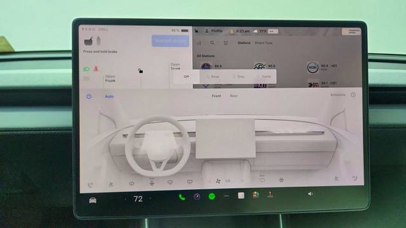Viewport: 406px width, 228px height.
Task: Increase temperature with right arrow by 72
Action: pos(150,198)
